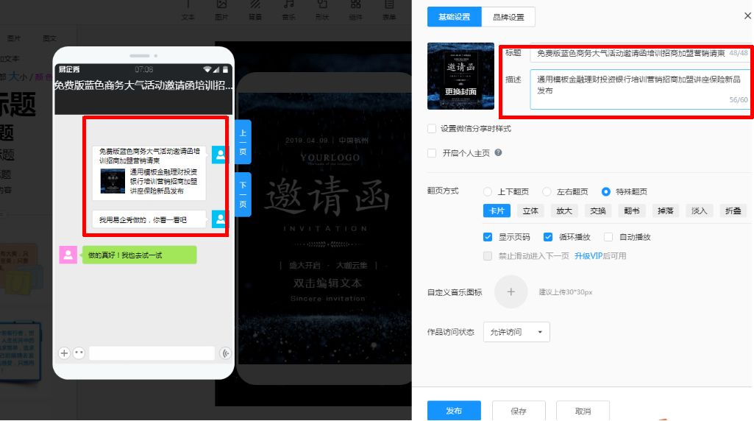Viewport: 754px width, 421px height.
Task: Select the 图片 image tool in the dimmed toolbar
Action: 221,10
